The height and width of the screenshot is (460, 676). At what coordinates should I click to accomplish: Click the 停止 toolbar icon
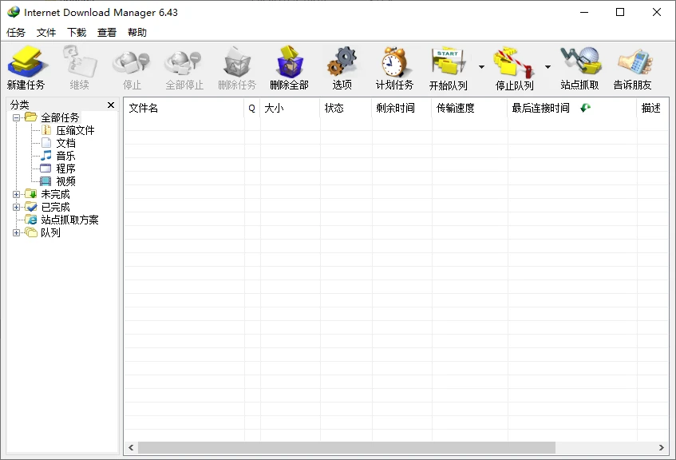tap(132, 63)
